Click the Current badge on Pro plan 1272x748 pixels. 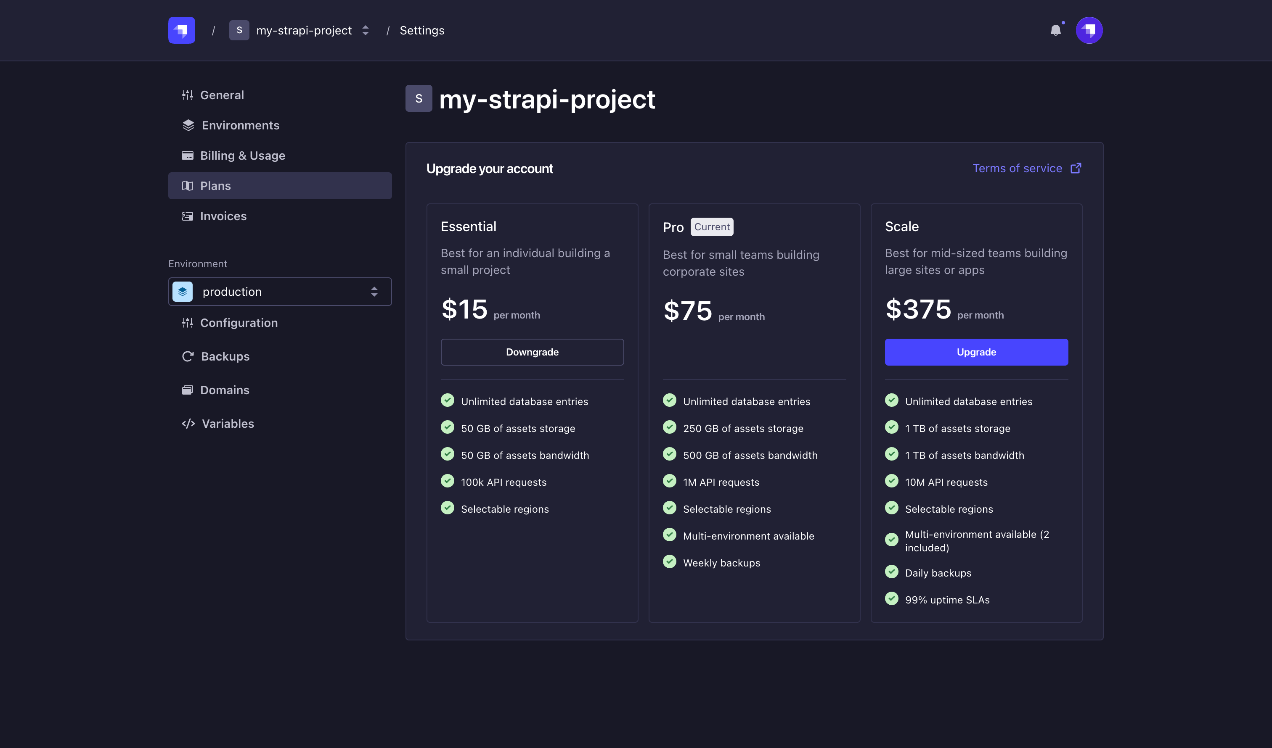click(712, 227)
